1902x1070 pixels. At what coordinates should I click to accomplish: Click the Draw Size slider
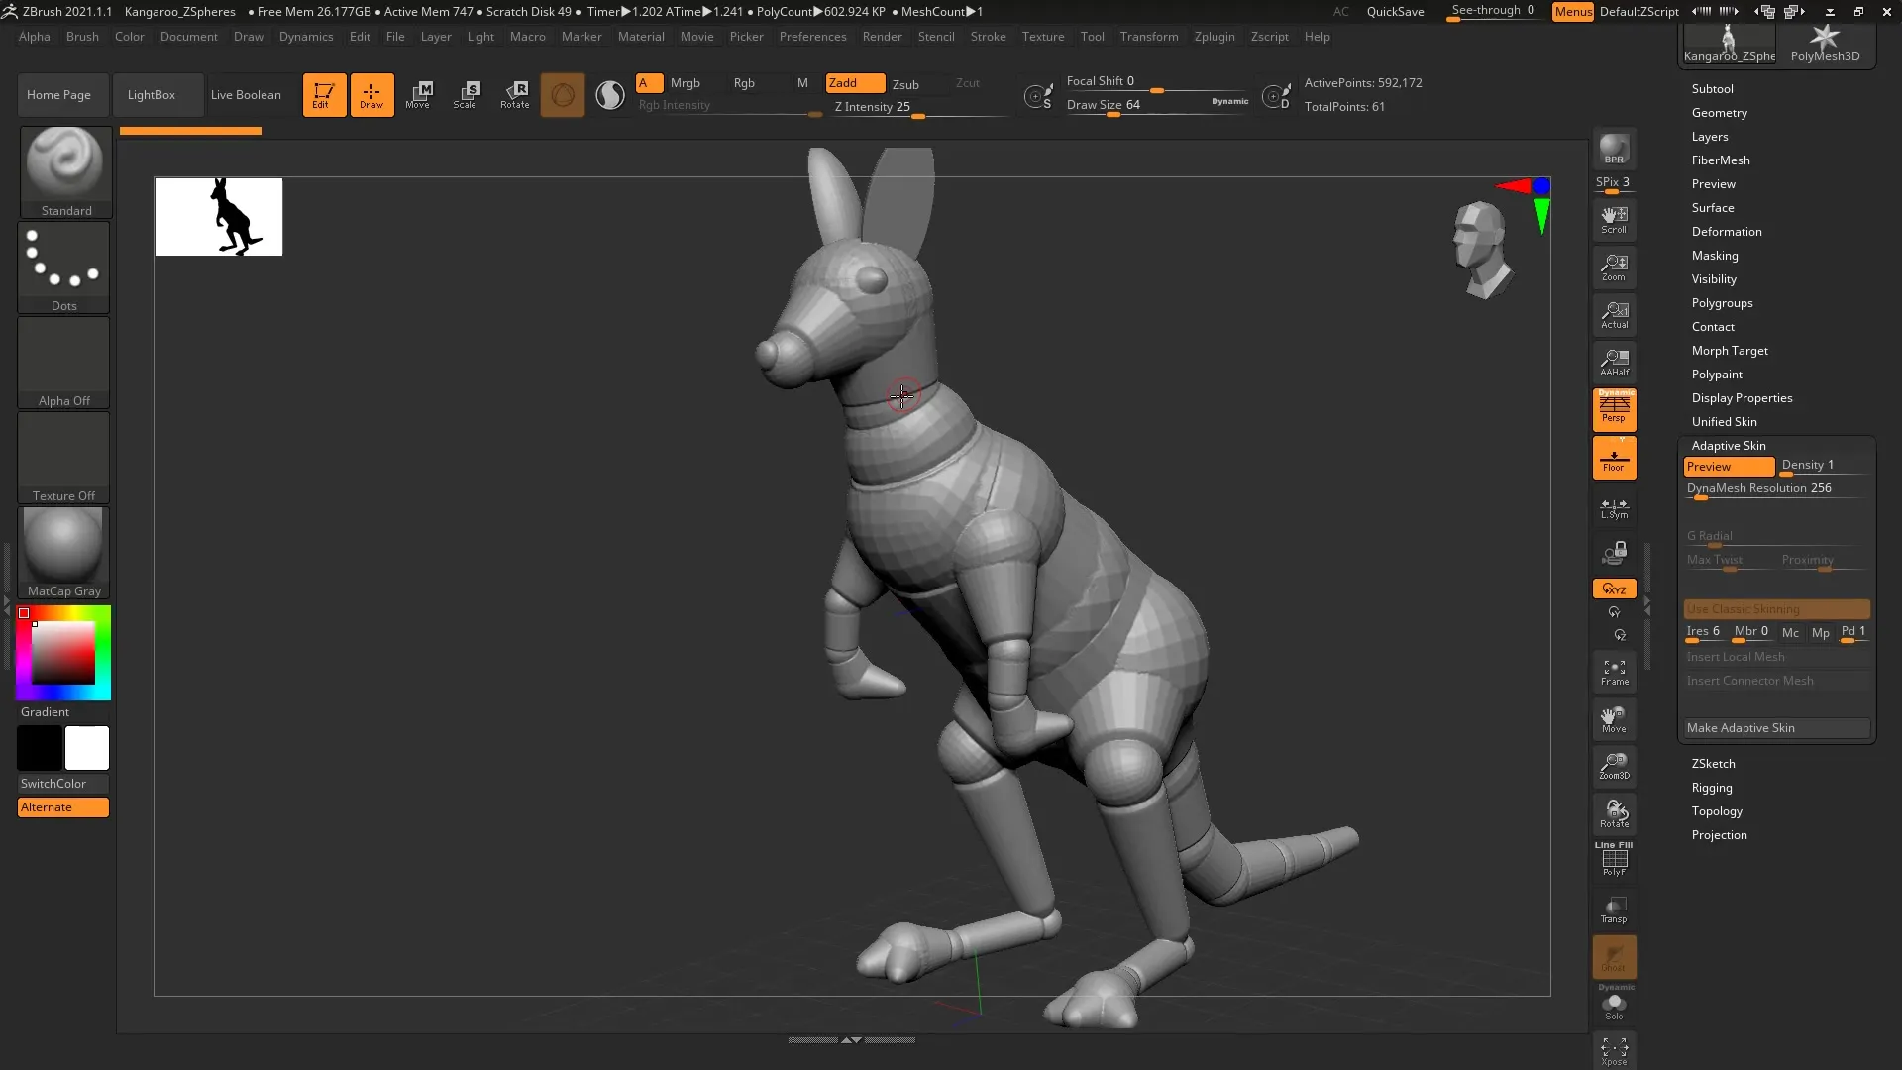[x=1157, y=105]
